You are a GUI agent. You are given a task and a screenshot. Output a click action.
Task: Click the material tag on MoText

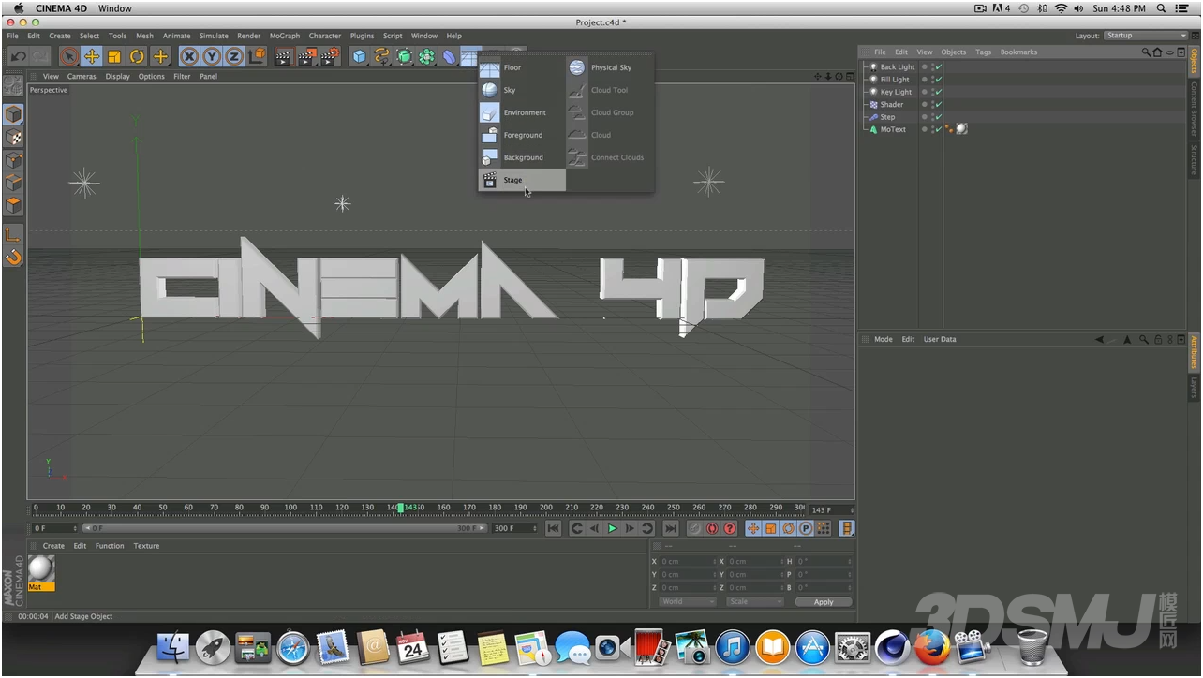click(961, 129)
